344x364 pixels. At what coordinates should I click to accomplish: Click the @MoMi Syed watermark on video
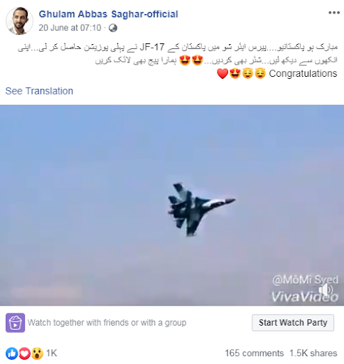coord(306,280)
